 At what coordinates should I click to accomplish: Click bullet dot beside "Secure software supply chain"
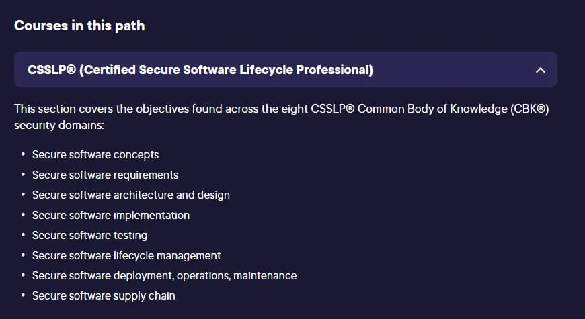[x=23, y=295]
